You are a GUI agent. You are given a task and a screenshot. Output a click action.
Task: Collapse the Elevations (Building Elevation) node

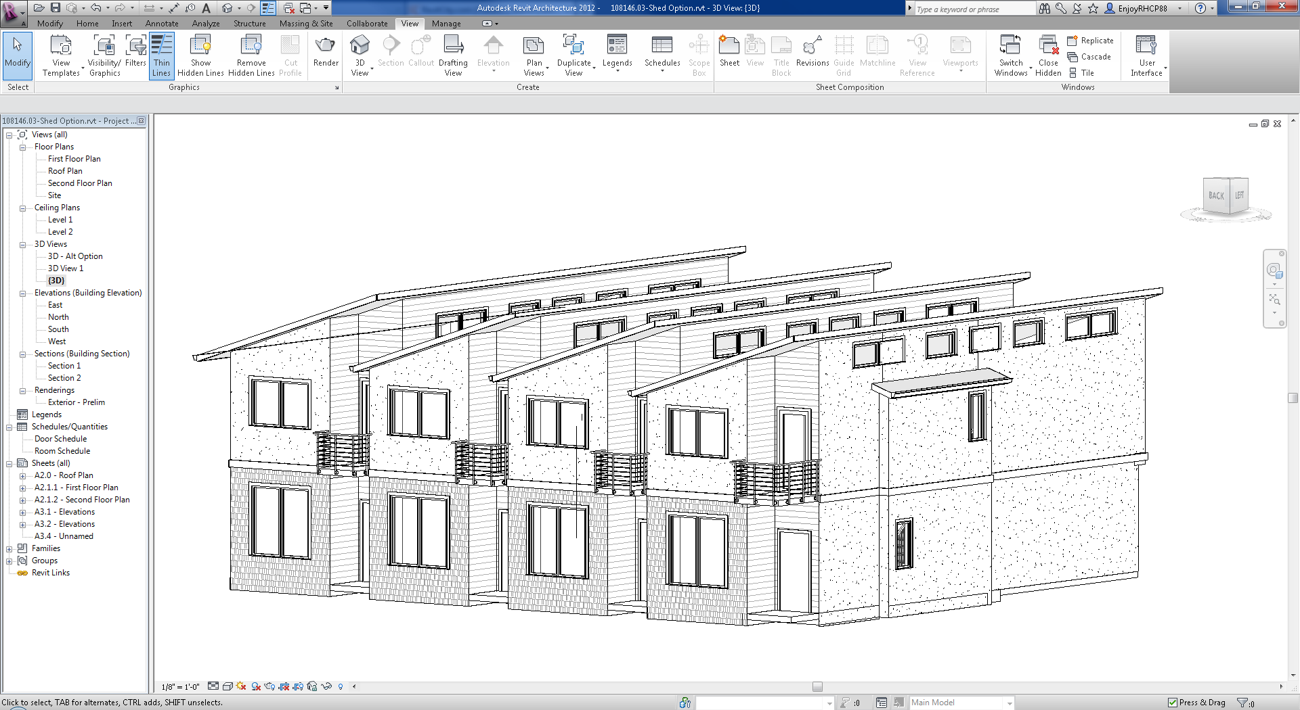point(22,293)
